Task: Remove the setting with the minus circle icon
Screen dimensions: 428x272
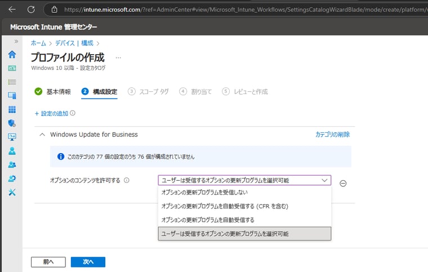Action: (x=343, y=184)
